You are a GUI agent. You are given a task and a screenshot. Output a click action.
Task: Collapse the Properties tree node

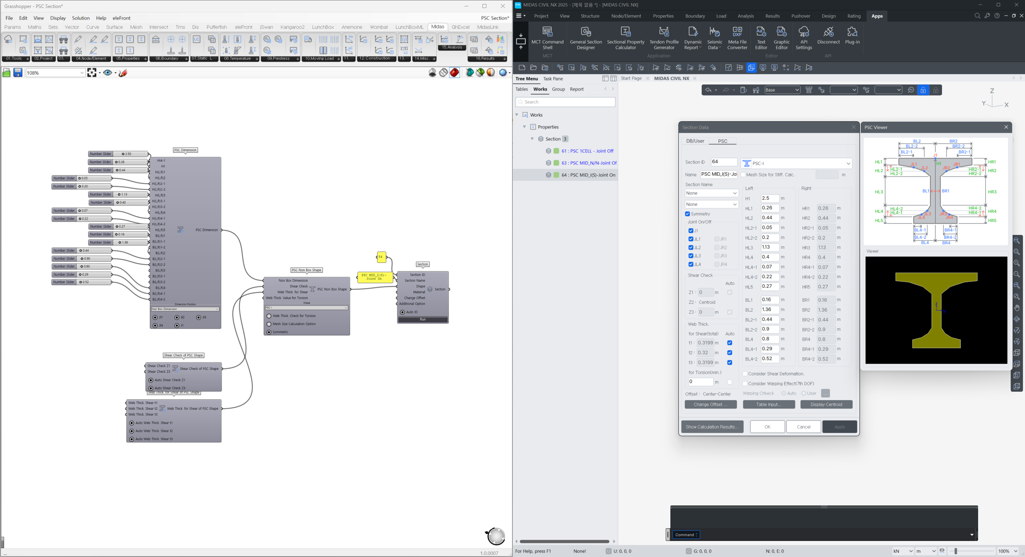click(x=525, y=127)
